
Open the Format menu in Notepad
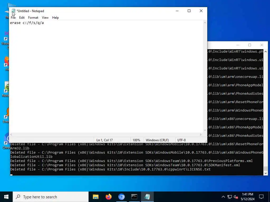tap(33, 18)
